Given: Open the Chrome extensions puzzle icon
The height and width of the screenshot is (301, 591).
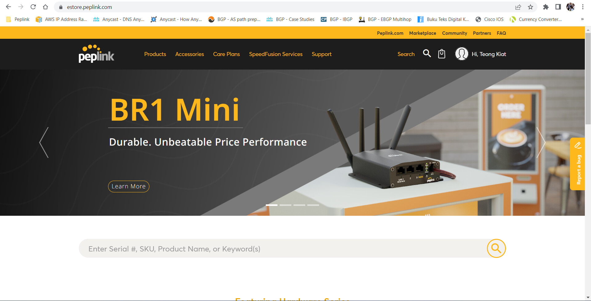Looking at the screenshot, I should (546, 7).
